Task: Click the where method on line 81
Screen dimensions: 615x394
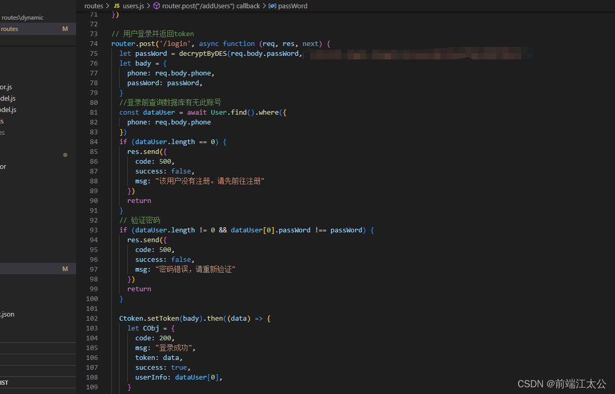Action: [x=269, y=112]
